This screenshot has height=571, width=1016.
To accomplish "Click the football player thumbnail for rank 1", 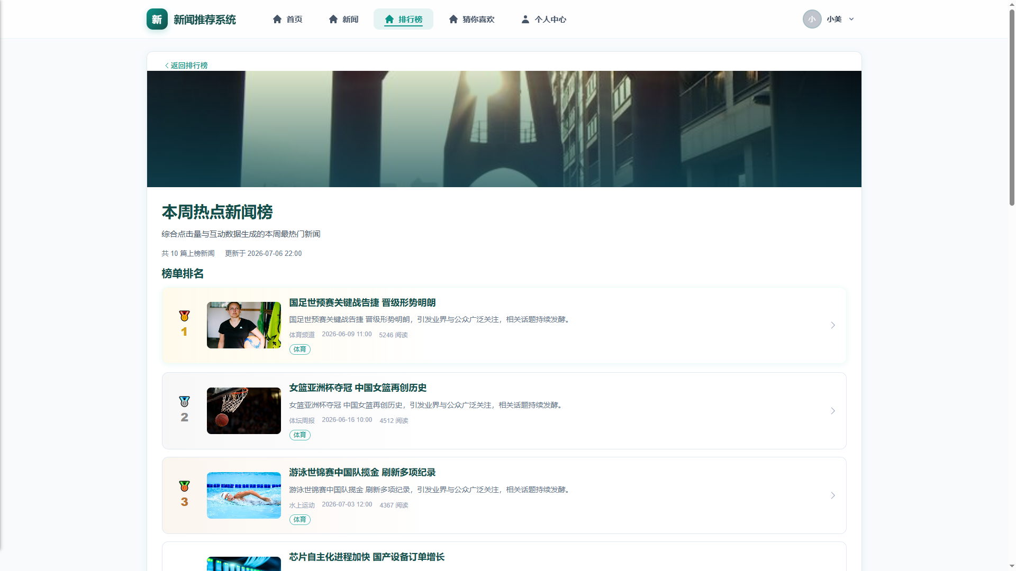I will tap(244, 325).
